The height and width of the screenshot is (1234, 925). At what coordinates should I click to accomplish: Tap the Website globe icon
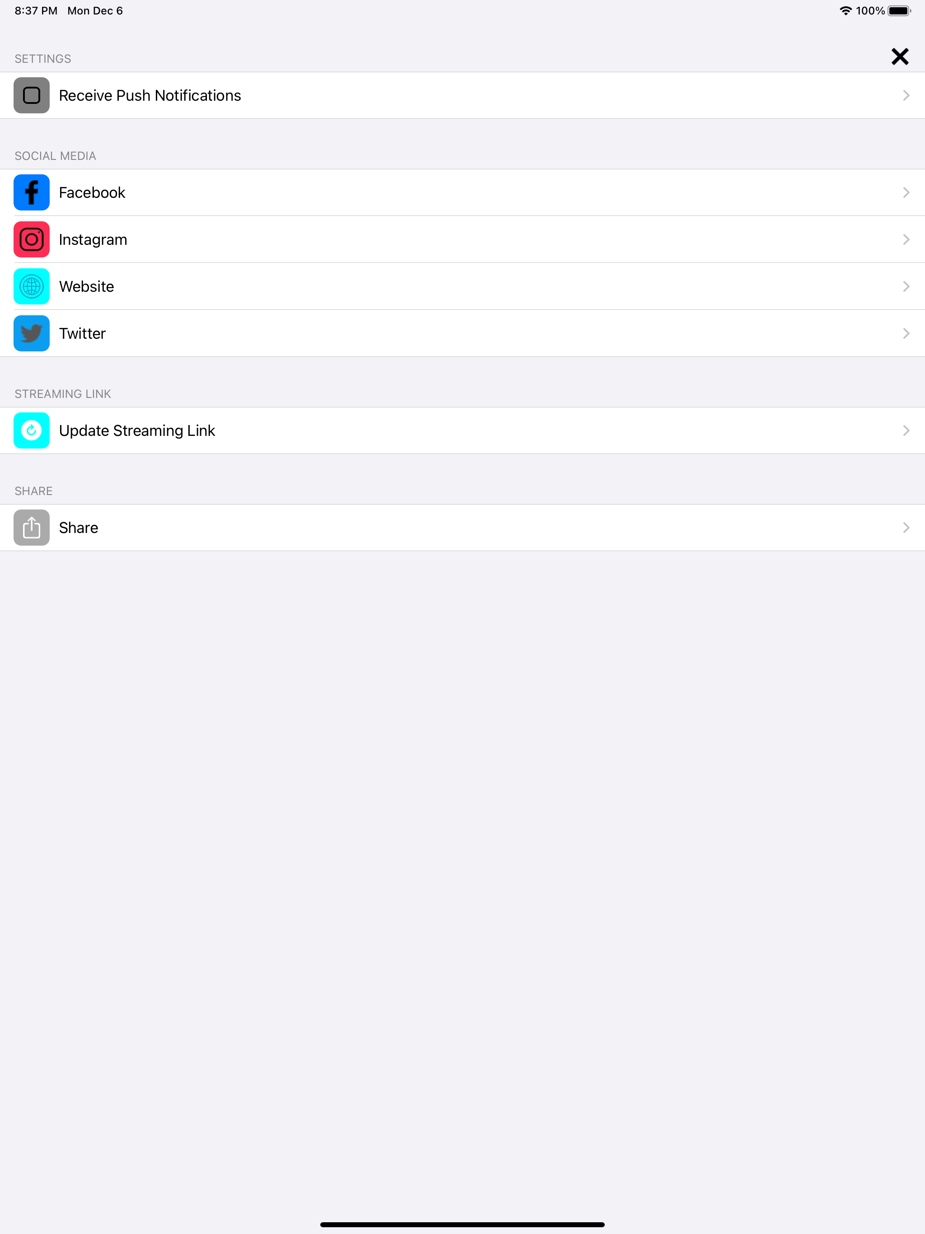click(32, 286)
